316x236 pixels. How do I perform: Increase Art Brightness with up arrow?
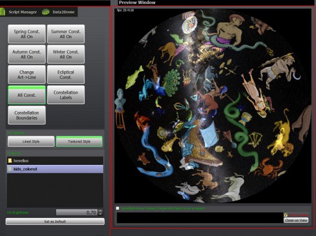coord(100,211)
